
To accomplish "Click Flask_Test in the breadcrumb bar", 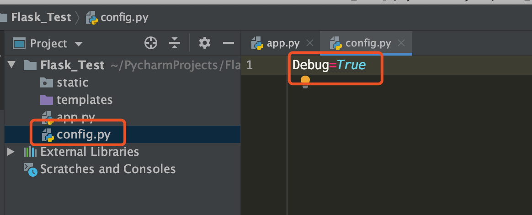I will [x=41, y=18].
